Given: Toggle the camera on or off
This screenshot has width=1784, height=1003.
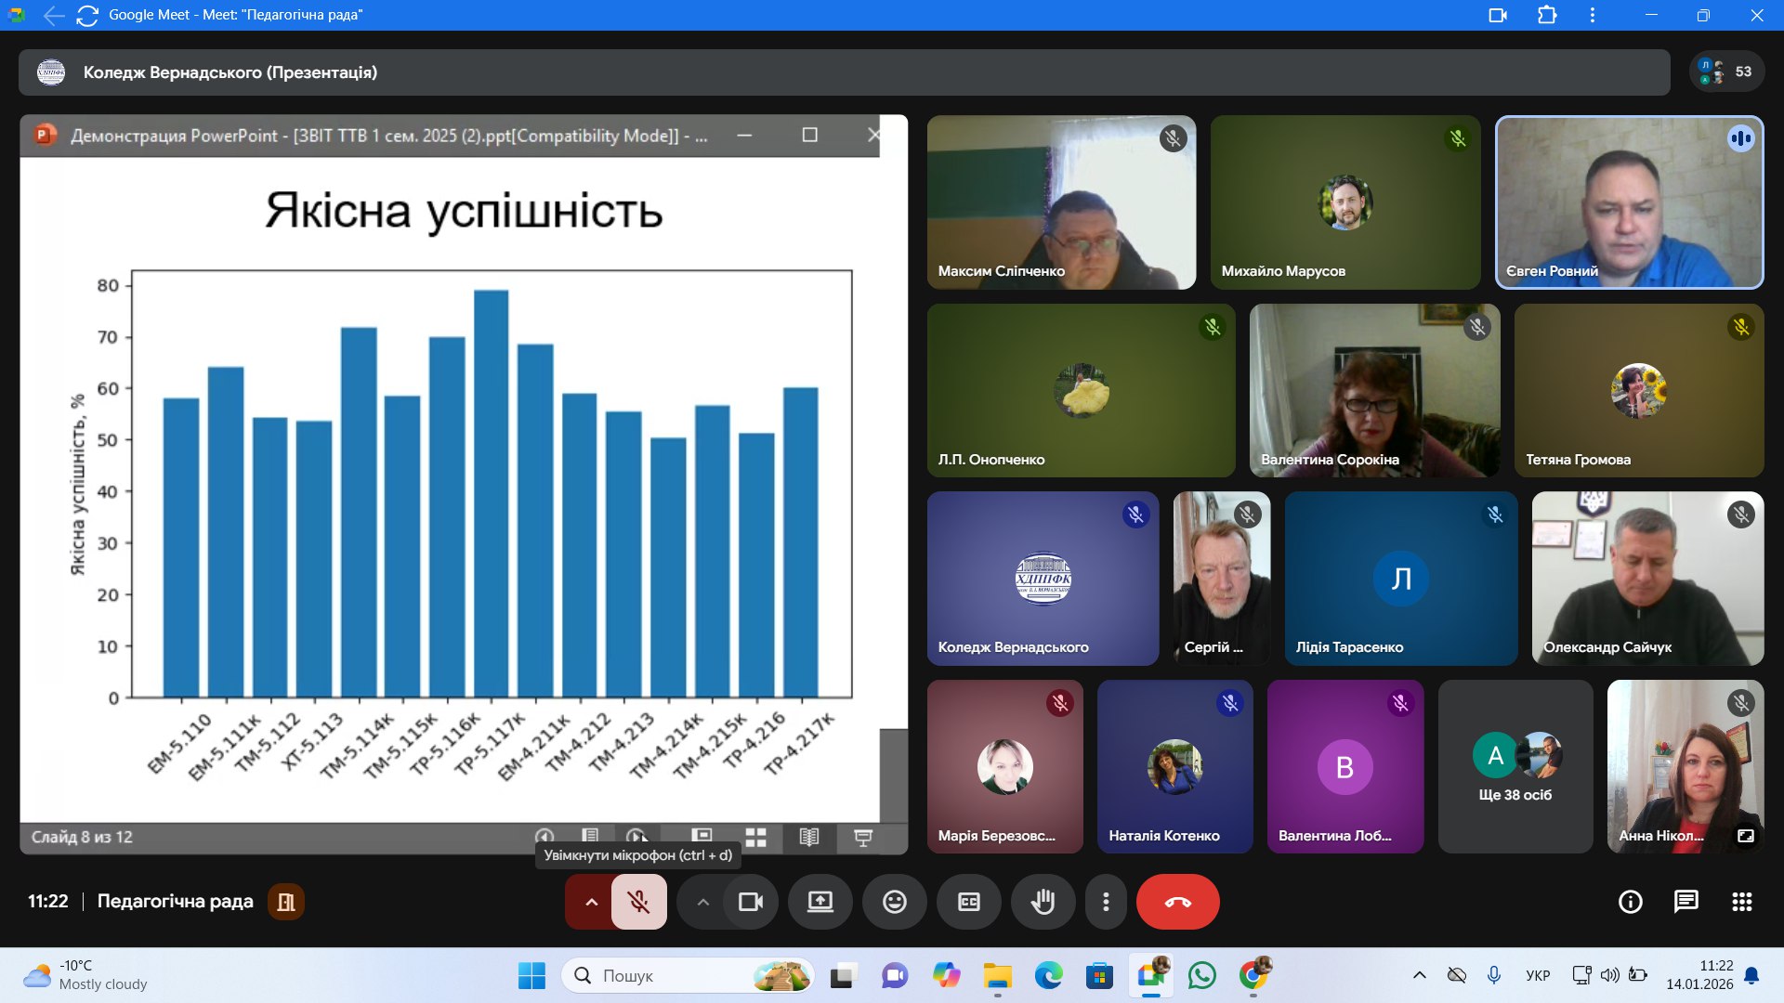Looking at the screenshot, I should (x=750, y=902).
